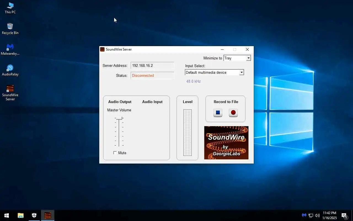Open the Windows Start menu
The image size is (353, 221).
click(7, 215)
